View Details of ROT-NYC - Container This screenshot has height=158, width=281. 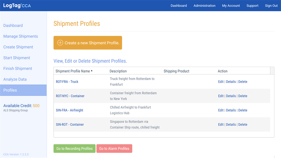231,96
